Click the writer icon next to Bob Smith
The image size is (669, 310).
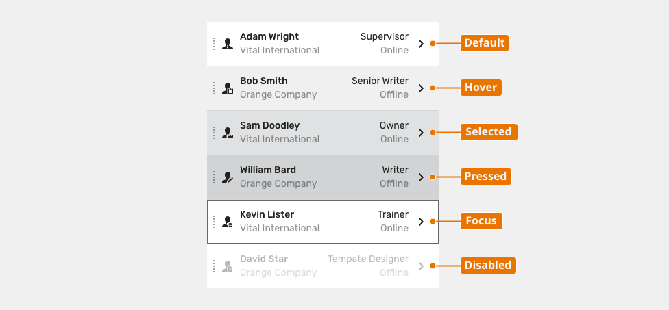click(x=228, y=88)
